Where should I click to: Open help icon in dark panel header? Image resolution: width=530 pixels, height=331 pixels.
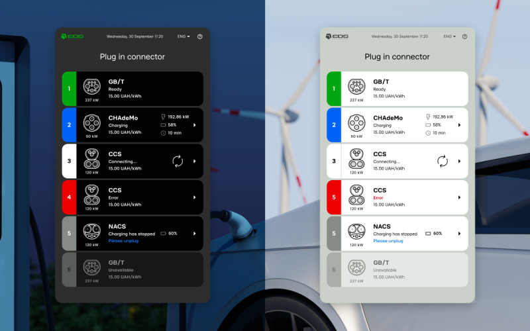tap(200, 36)
